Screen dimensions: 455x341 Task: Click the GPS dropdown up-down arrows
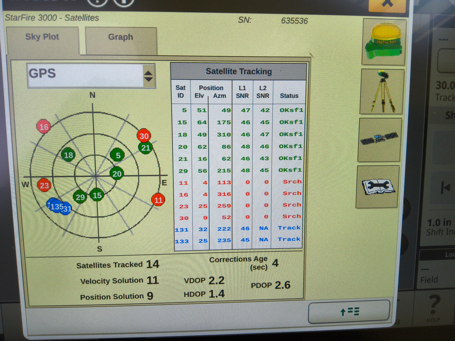click(x=148, y=76)
